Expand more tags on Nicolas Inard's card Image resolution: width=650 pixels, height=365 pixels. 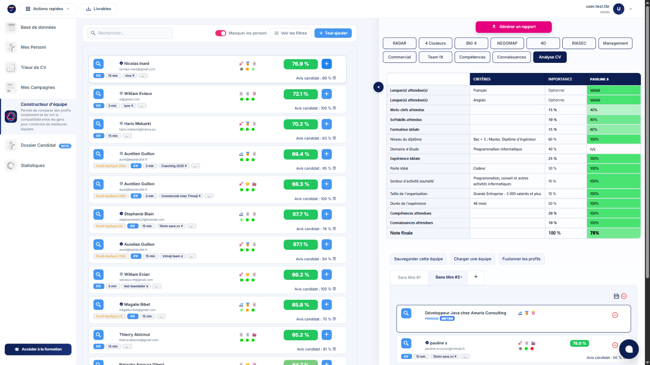143,76
